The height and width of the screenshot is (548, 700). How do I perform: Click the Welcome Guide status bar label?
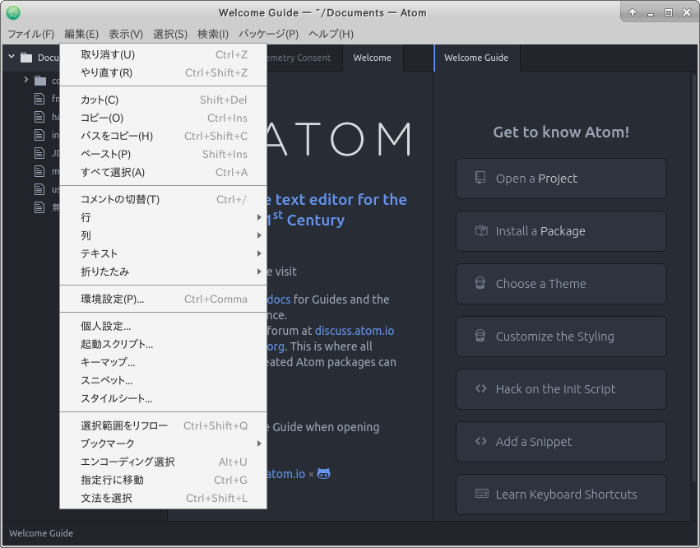click(41, 533)
